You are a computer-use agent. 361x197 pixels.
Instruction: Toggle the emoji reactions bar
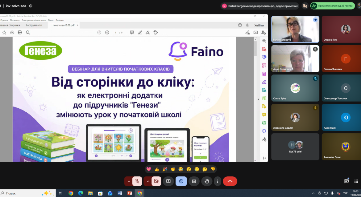coord(181,181)
